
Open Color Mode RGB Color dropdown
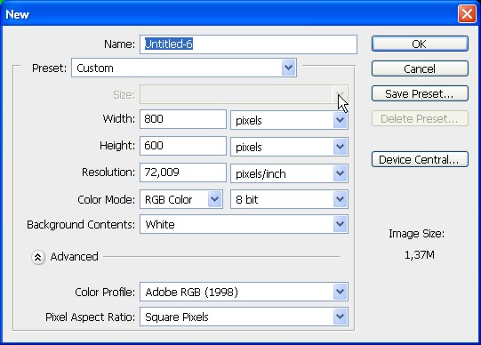(x=181, y=199)
